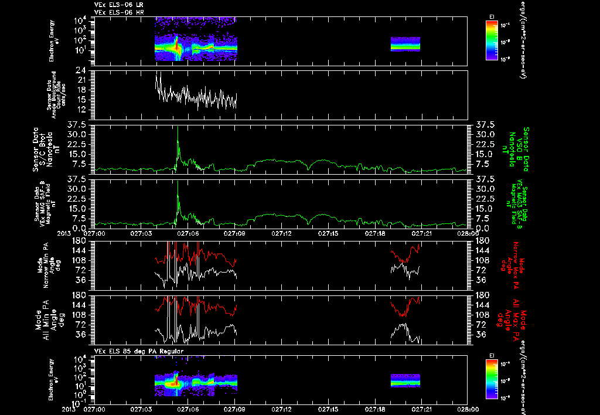The width and height of the screenshot is (600, 415).
Task: Click the red "Mode Narrow Max PA Angle" axis title
Action: pos(513,265)
